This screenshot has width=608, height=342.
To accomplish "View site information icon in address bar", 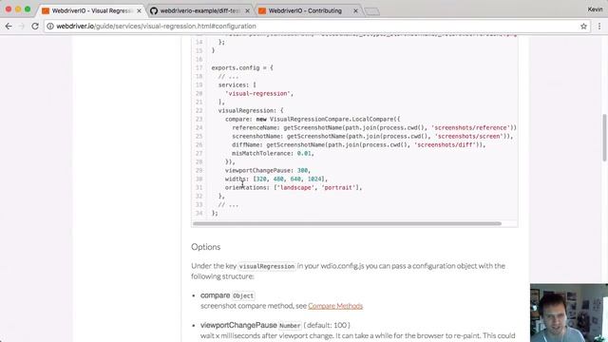I will click(50, 26).
